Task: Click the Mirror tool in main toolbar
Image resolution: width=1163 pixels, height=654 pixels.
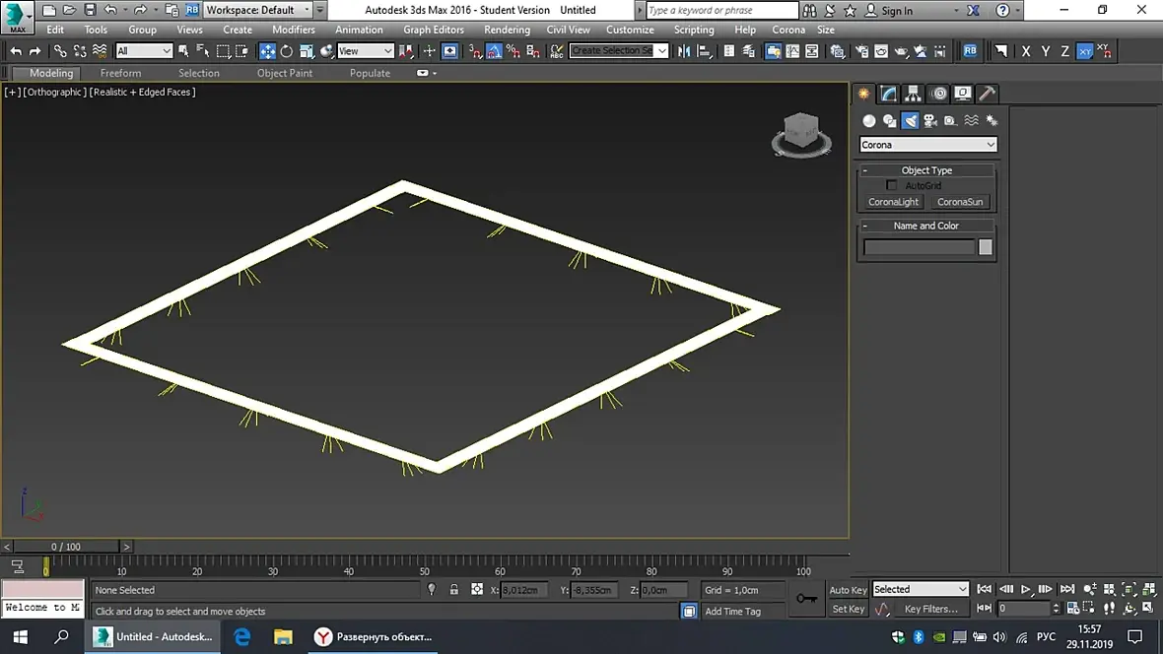Action: click(x=684, y=51)
